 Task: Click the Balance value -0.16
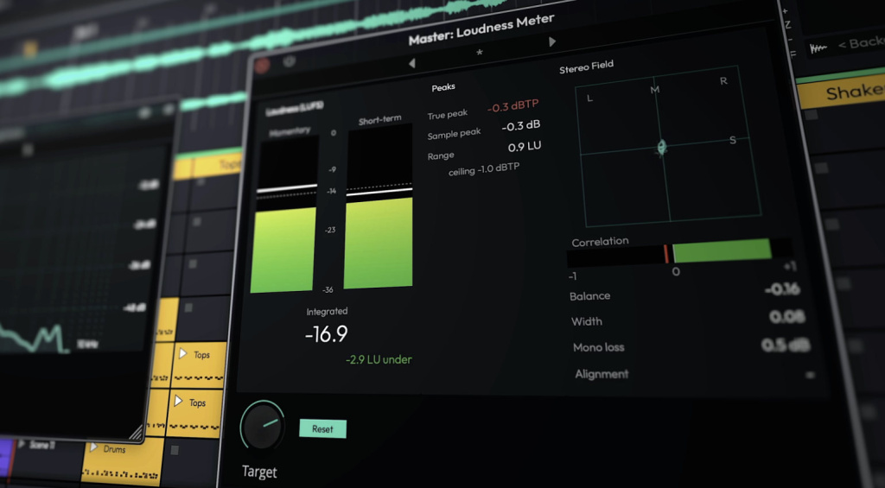(x=782, y=290)
